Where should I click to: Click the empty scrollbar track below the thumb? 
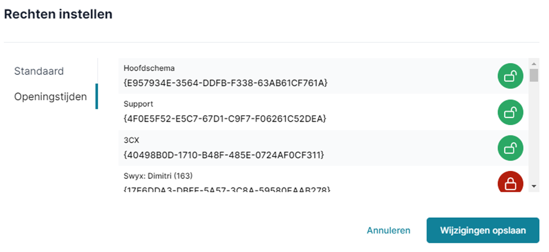[534, 133]
